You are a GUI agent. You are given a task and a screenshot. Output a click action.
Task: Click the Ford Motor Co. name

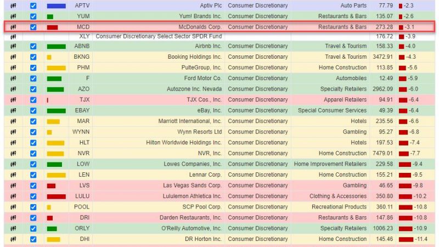pos(202,78)
